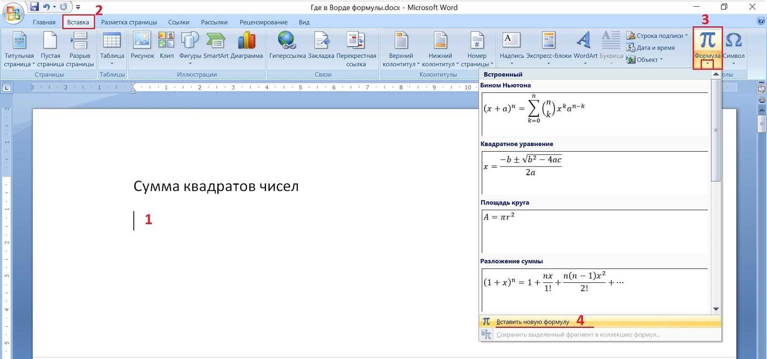Image resolution: width=767 pixels, height=359 pixels.
Task: Open Customize Quick Access Toolbar dropdown
Action: (78, 7)
